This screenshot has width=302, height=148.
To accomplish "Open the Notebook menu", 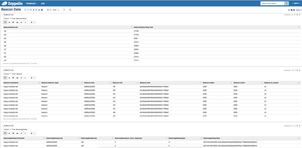I will click(x=32, y=3).
